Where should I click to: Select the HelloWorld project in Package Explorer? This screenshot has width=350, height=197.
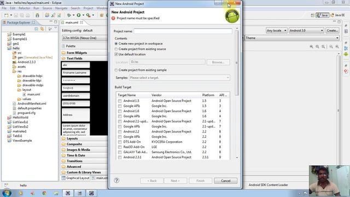point(20,117)
